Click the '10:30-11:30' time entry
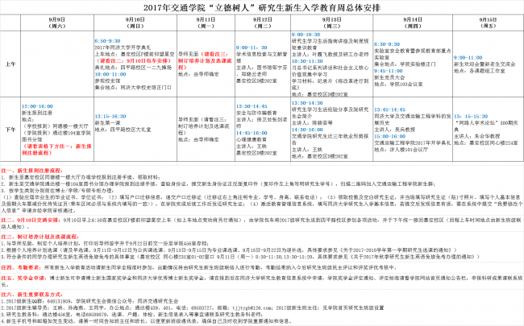 [x=307, y=61]
